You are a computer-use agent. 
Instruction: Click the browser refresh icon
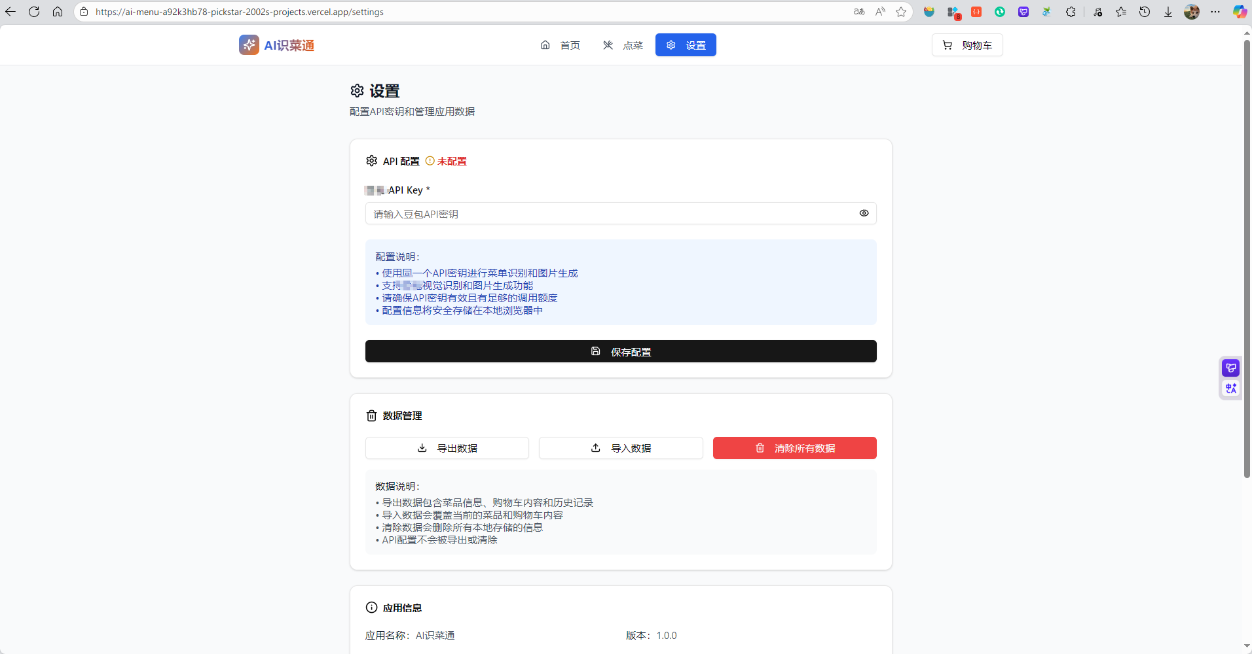(x=34, y=12)
